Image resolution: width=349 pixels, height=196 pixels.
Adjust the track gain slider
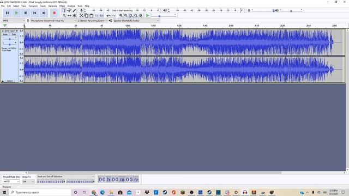(10, 39)
